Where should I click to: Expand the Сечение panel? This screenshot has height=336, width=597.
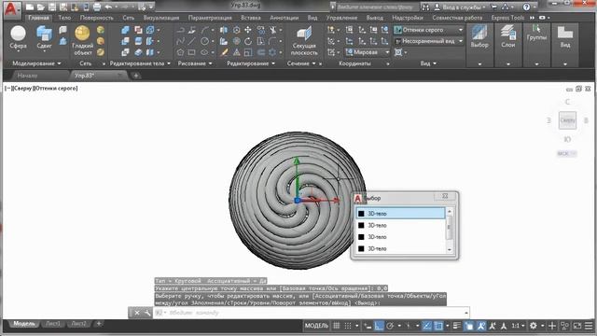[301, 63]
